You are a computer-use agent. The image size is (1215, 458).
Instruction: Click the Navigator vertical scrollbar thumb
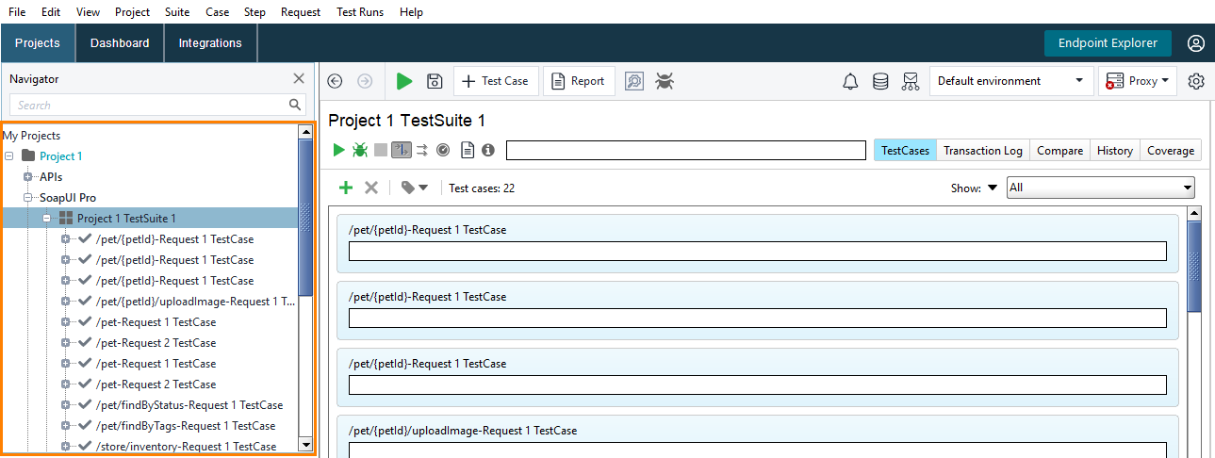click(x=305, y=217)
